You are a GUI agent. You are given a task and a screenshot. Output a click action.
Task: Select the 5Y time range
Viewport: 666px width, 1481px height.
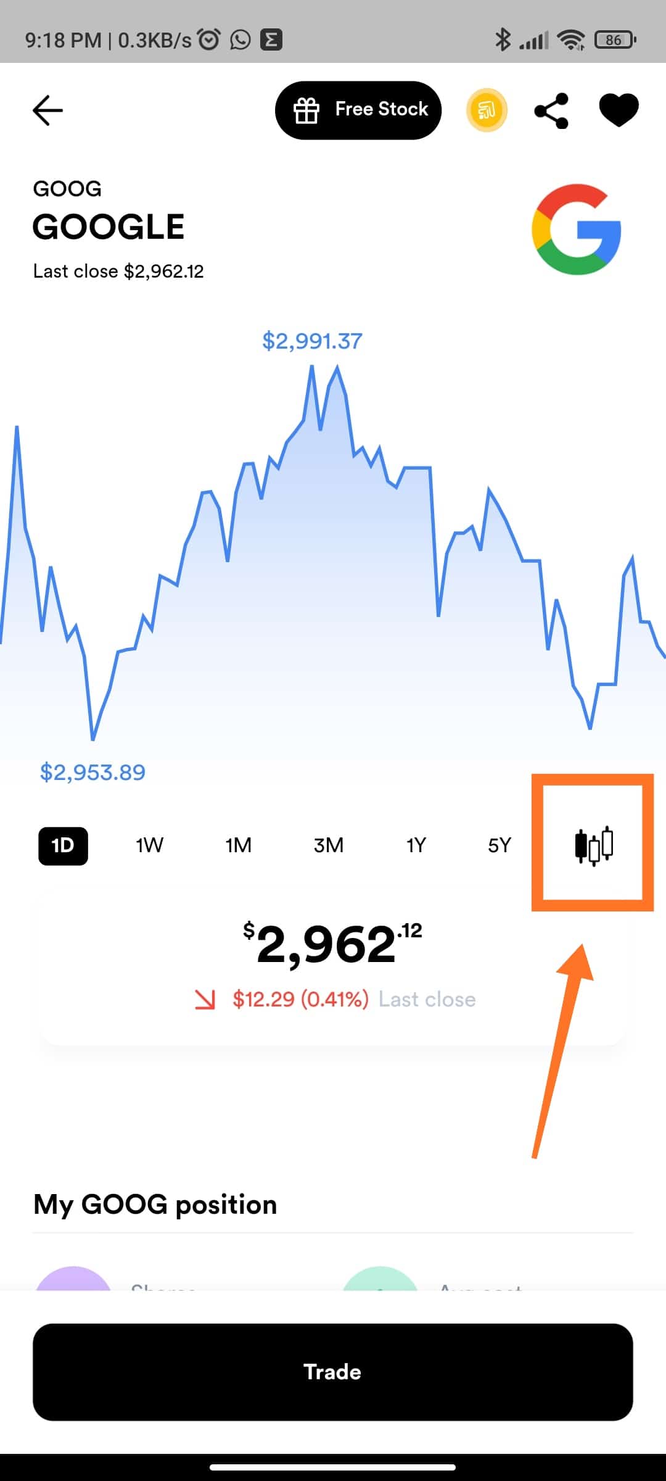click(499, 845)
